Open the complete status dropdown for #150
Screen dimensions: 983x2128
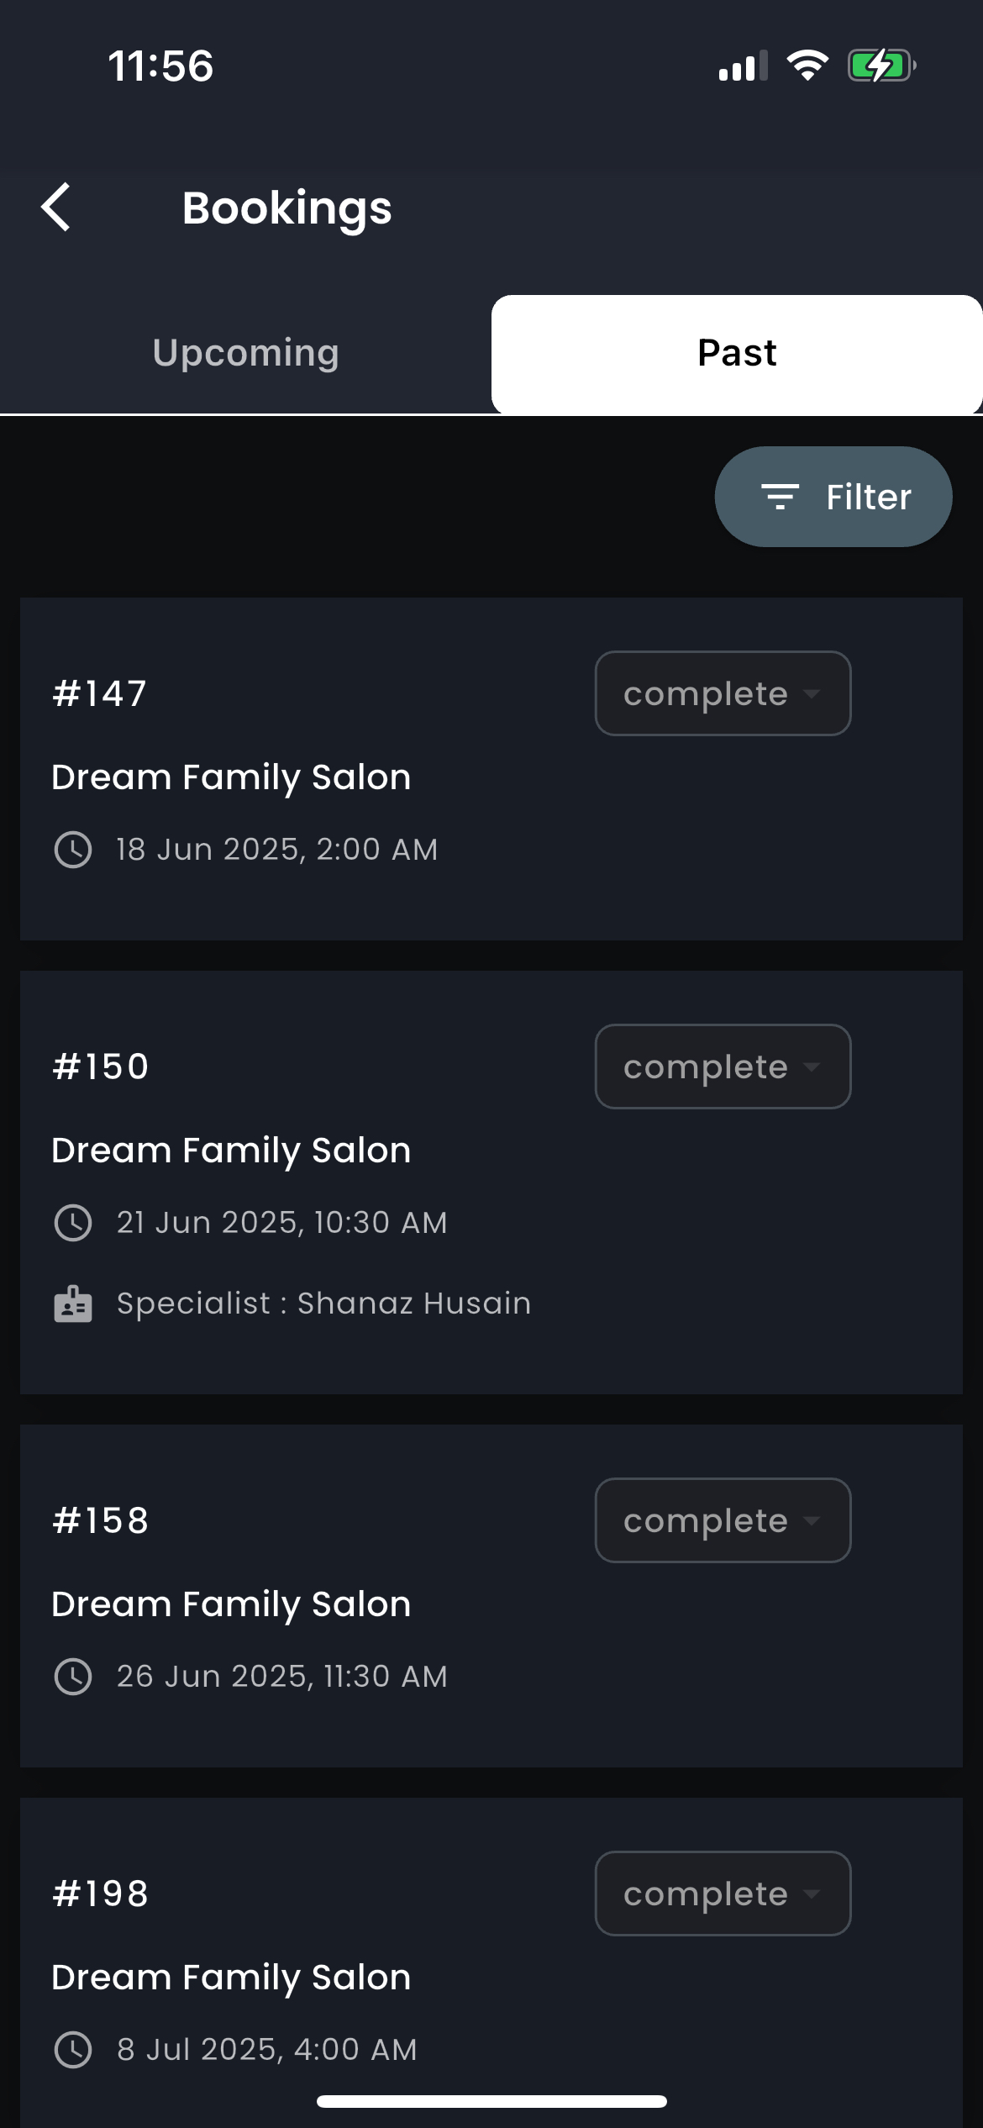coord(723,1067)
